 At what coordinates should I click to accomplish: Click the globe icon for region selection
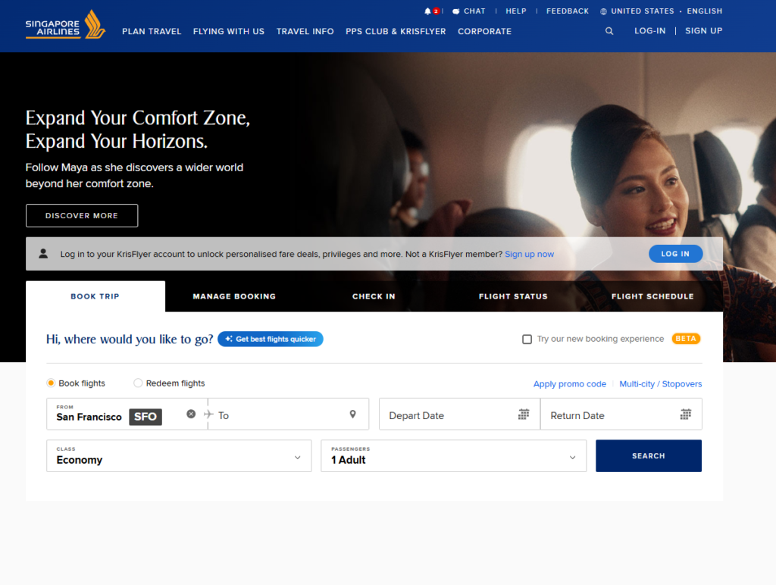[603, 11]
